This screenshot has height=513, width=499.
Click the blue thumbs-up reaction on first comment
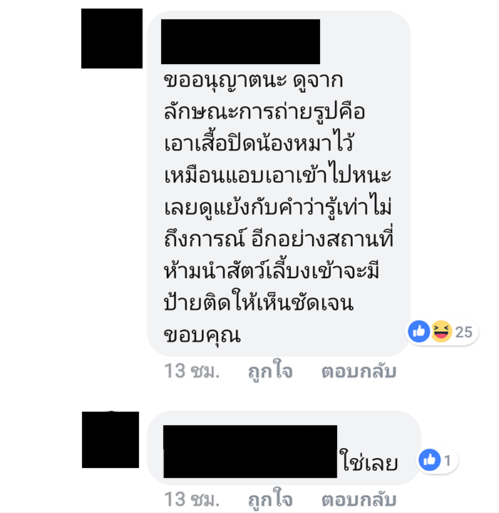pos(418,332)
